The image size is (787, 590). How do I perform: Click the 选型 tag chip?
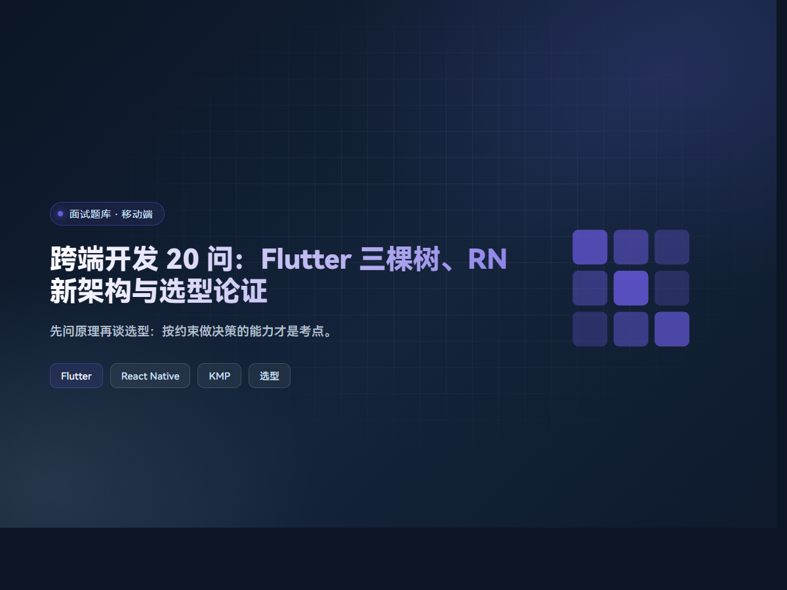[269, 376]
